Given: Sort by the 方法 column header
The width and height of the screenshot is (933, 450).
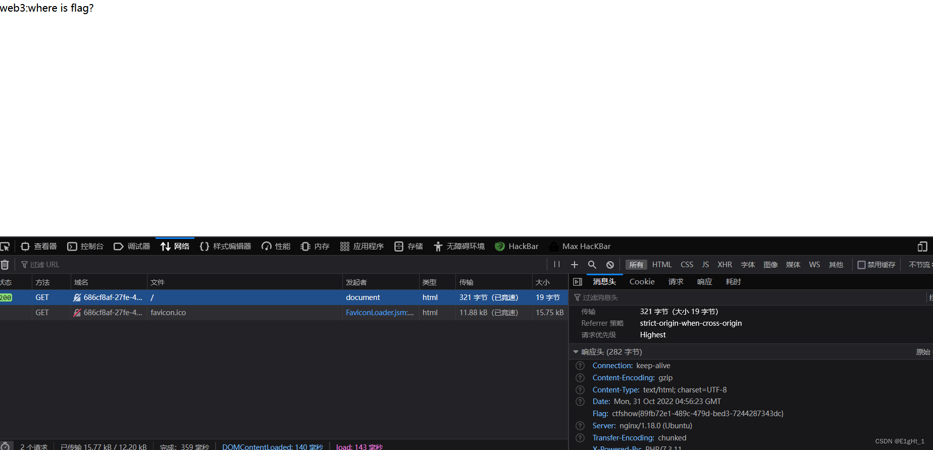Looking at the screenshot, I should click(51, 282).
